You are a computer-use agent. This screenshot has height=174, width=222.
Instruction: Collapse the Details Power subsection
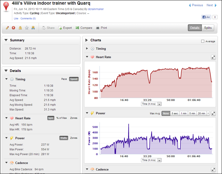click(6, 138)
